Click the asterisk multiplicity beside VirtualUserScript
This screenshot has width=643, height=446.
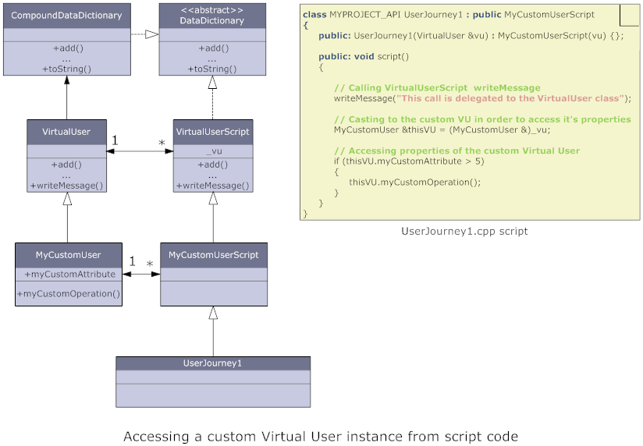point(162,143)
